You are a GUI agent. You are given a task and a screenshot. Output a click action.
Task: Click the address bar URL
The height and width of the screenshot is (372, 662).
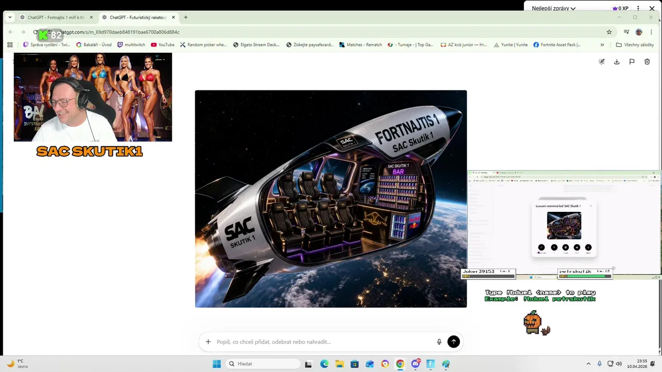(x=119, y=32)
